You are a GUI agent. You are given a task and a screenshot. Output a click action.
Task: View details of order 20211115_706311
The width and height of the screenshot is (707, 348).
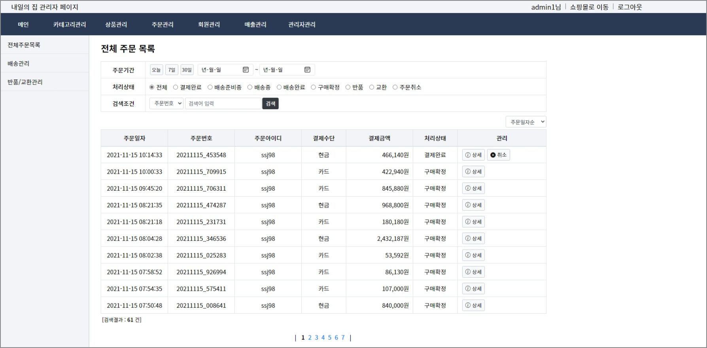(473, 188)
